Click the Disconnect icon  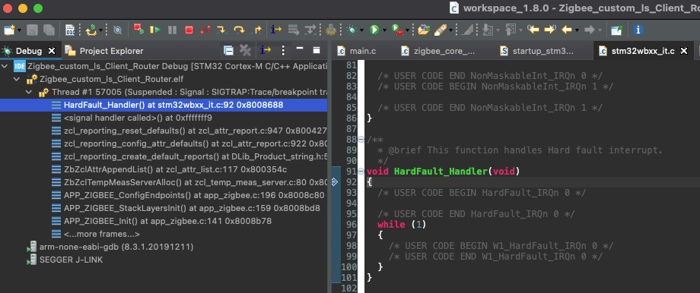(205, 30)
